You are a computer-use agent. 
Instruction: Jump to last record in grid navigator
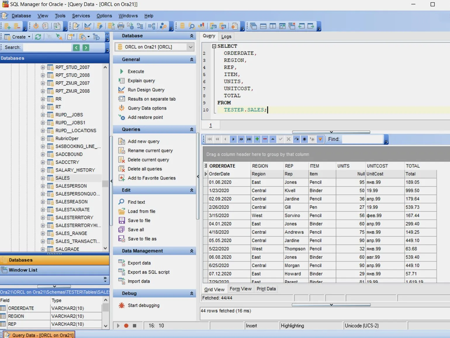click(x=249, y=139)
